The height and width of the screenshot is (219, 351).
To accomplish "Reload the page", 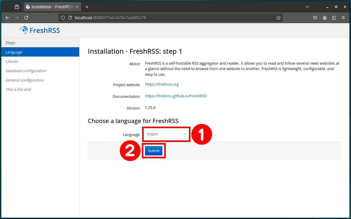I will (x=26, y=18).
